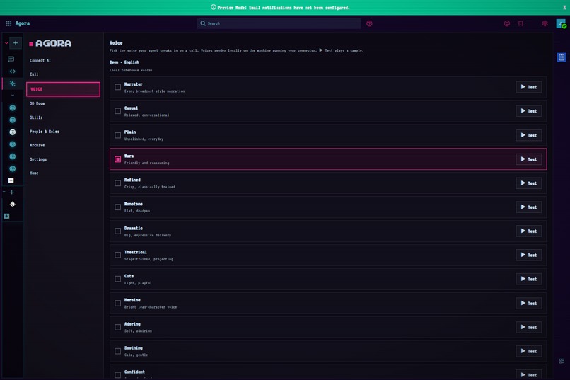Open the bot icon in left rail
Image resolution: width=570 pixels, height=380 pixels.
(x=12, y=204)
